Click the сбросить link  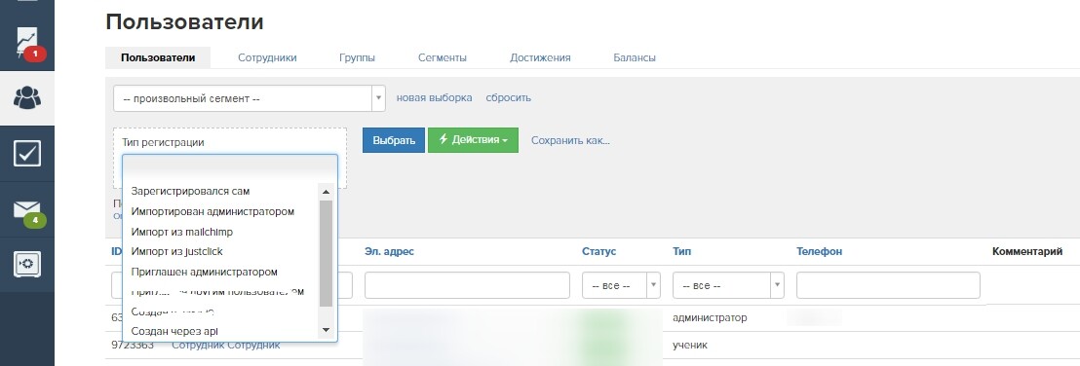point(508,97)
